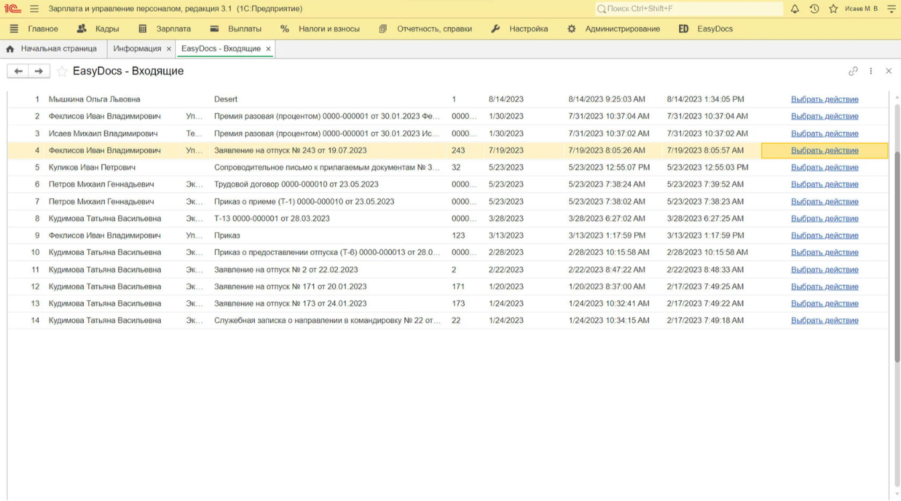This screenshot has height=501, width=901.
Task: Open the three-dot more options menu
Action: coord(871,71)
